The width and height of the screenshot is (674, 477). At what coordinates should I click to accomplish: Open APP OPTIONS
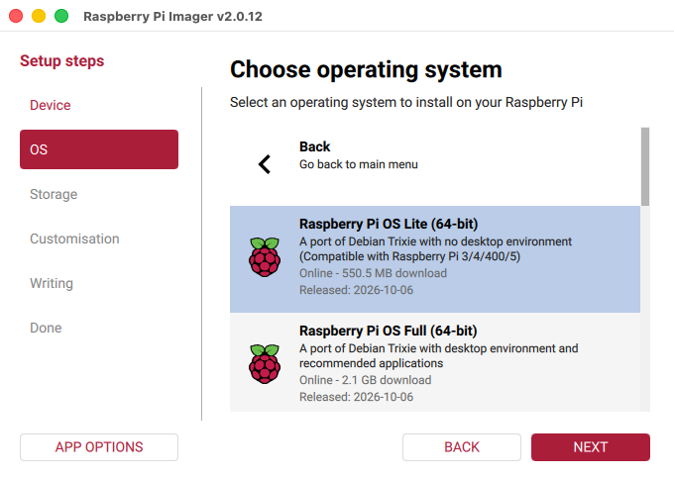tap(99, 447)
